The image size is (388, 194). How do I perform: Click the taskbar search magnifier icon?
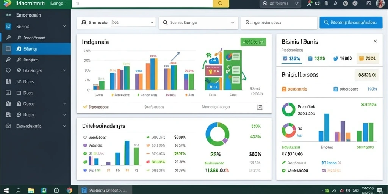coord(19,190)
